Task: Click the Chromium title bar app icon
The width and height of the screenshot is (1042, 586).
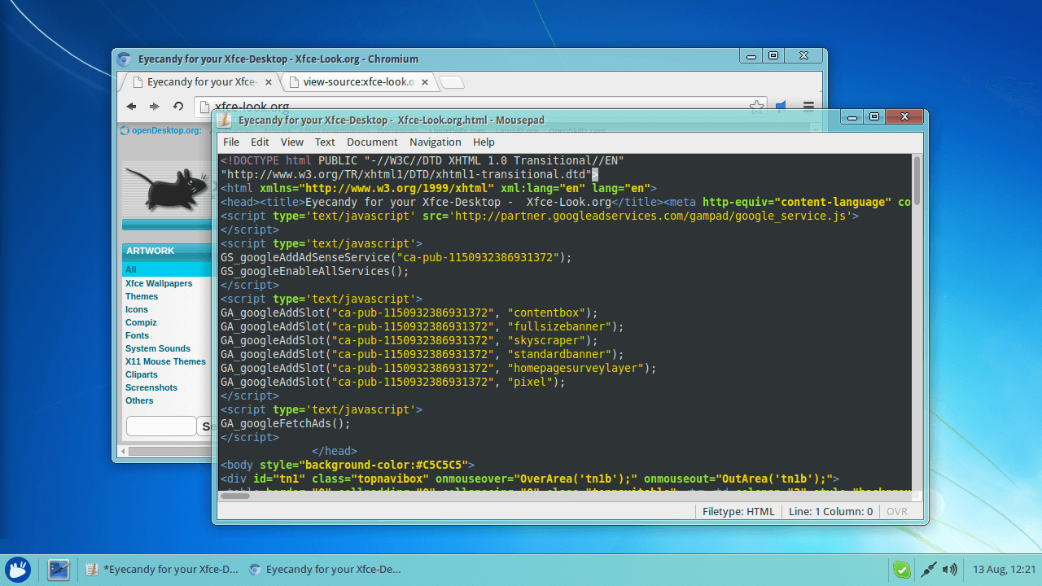Action: (x=124, y=59)
